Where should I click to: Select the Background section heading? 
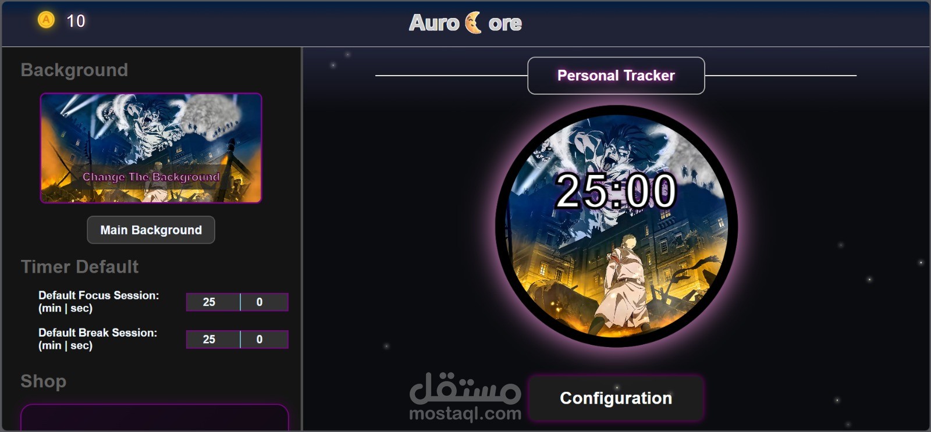coord(74,70)
